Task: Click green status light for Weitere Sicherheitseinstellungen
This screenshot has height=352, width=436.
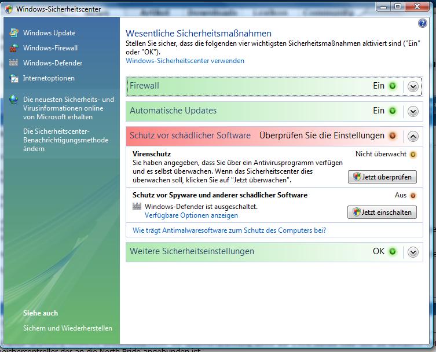Action: [393, 252]
